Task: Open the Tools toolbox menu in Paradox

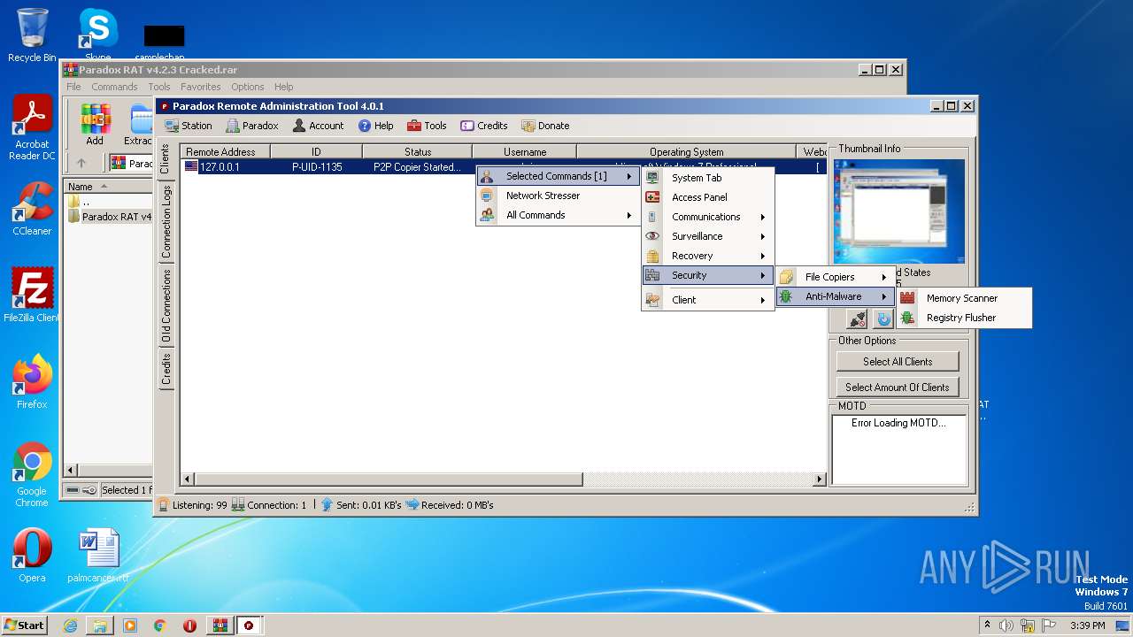Action: [x=427, y=126]
